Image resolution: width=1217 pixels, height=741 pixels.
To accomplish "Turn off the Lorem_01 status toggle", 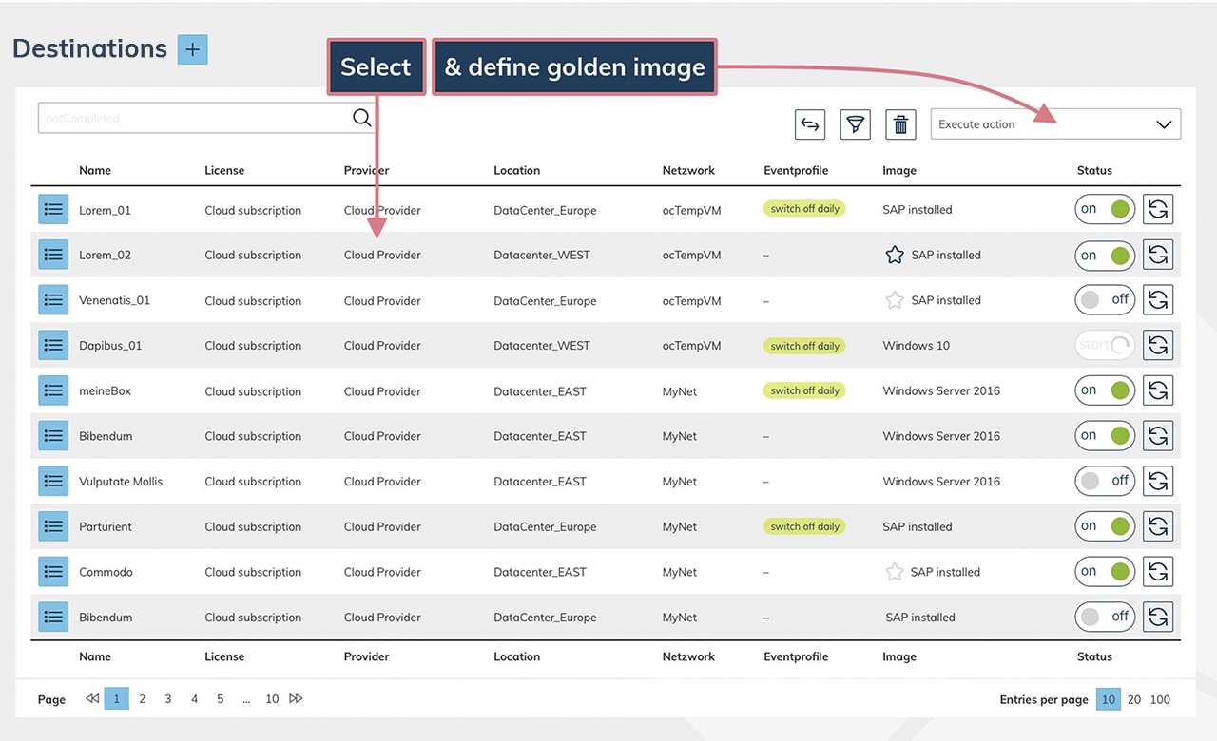I will pos(1105,210).
